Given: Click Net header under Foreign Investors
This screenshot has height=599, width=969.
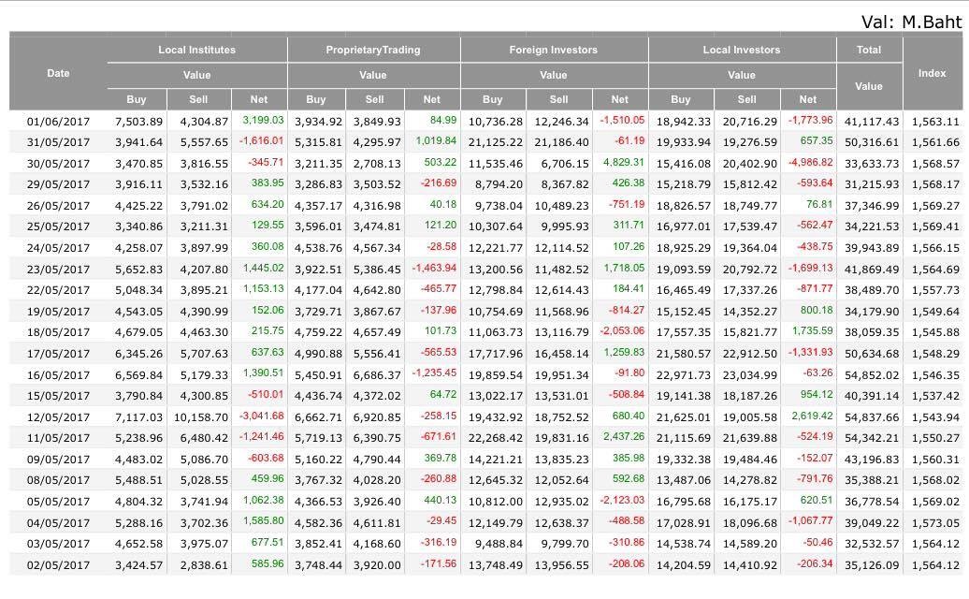Looking at the screenshot, I should (x=620, y=99).
